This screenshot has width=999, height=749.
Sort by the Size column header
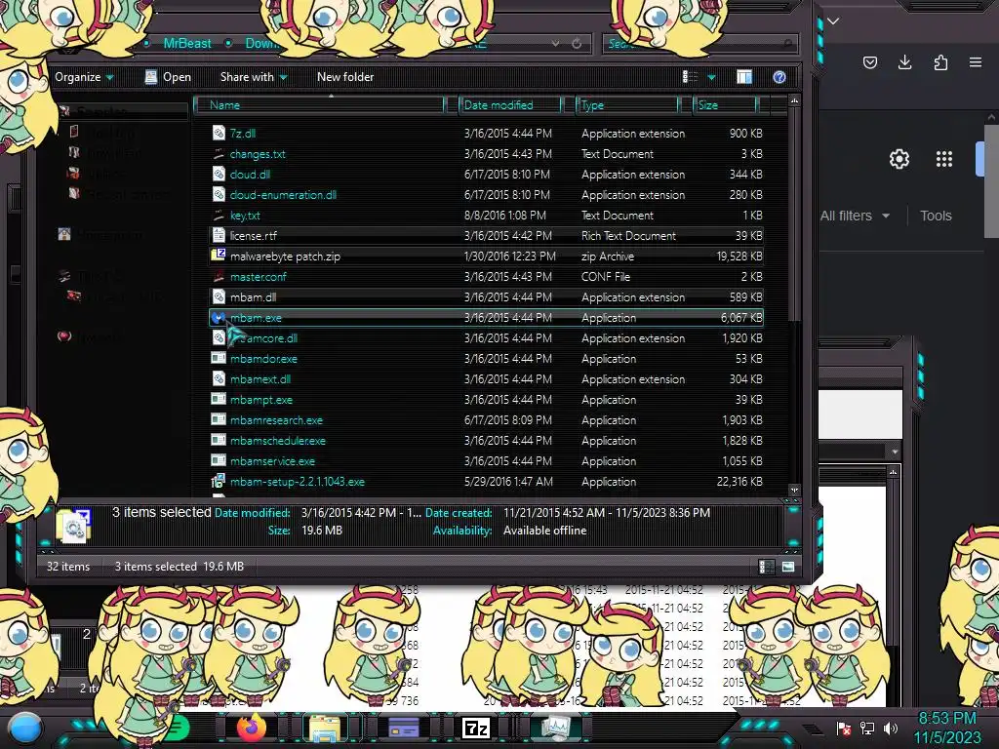click(725, 105)
